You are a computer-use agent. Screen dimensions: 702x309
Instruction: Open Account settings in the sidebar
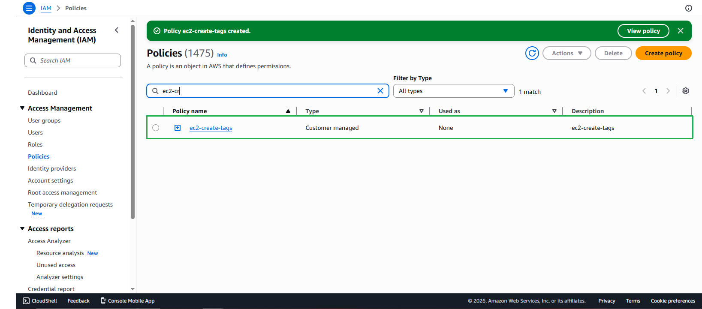(51, 180)
